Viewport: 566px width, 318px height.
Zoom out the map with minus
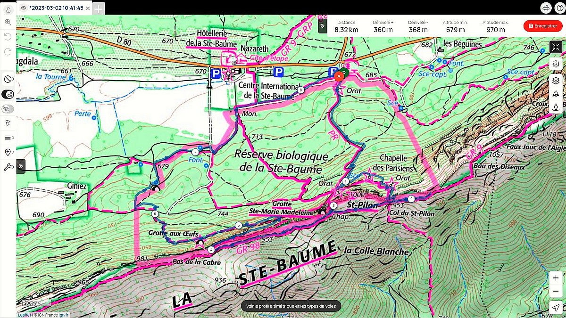[x=556, y=292]
